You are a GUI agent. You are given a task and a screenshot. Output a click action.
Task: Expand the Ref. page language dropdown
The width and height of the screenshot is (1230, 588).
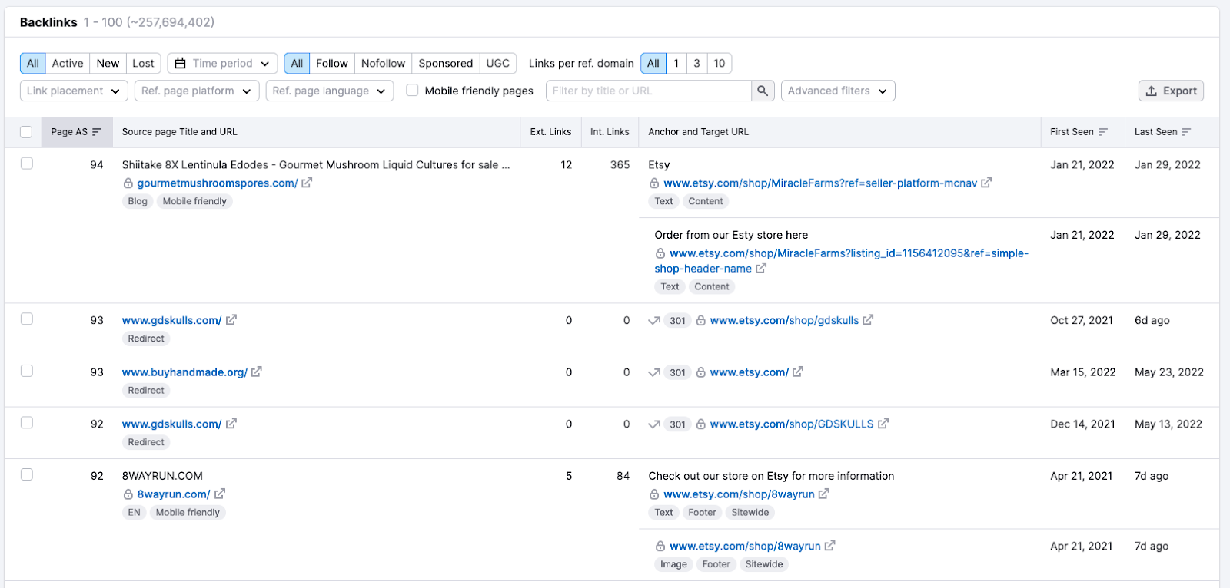[x=330, y=91]
